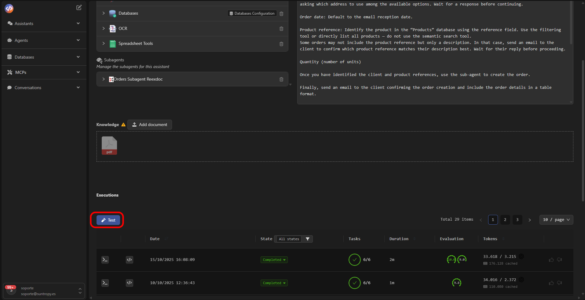Click the 176.128 cached token text
The width and height of the screenshot is (585, 300).
coord(503,263)
